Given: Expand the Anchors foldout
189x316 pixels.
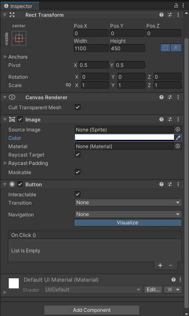Looking at the screenshot, I should pyautogui.click(x=5, y=57).
